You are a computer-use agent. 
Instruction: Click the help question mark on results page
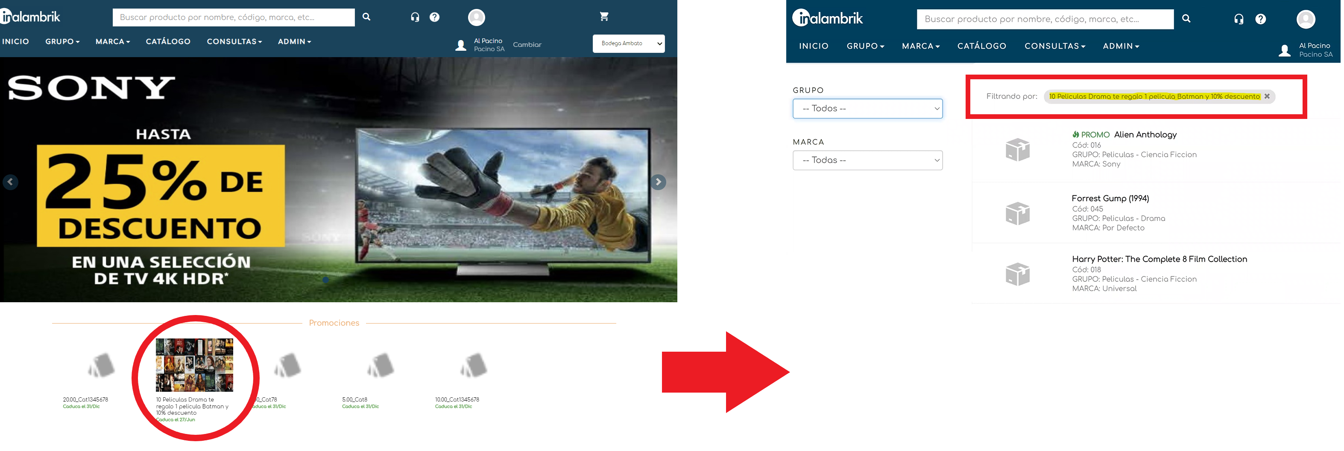(1261, 19)
